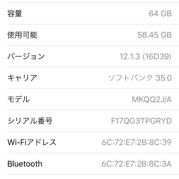Image resolution: width=179 pixels, height=179 pixels.
Task: Tap the シリアル番号 row label
Action: point(30,121)
